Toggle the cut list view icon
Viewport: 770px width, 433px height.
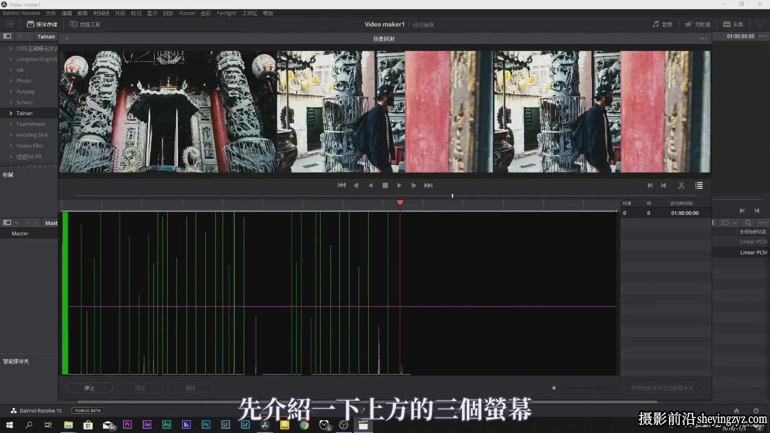pyautogui.click(x=699, y=186)
